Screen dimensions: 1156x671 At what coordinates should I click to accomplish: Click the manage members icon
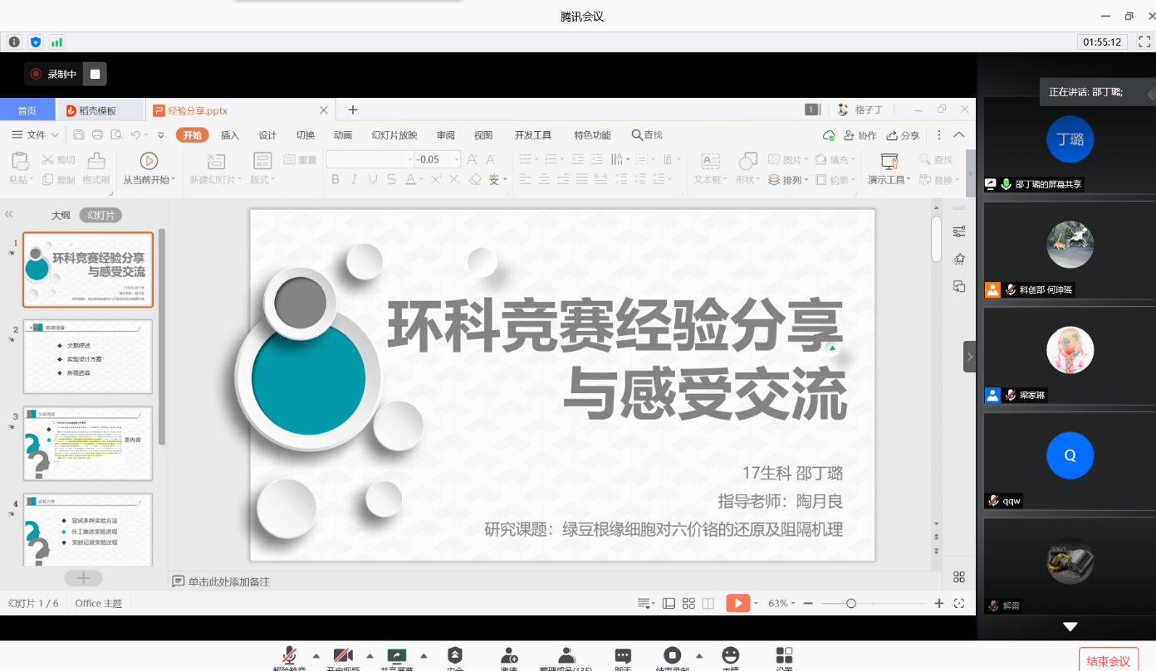pyautogui.click(x=566, y=656)
